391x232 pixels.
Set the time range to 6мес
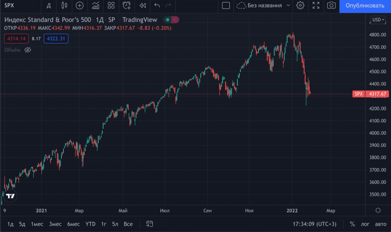73,224
